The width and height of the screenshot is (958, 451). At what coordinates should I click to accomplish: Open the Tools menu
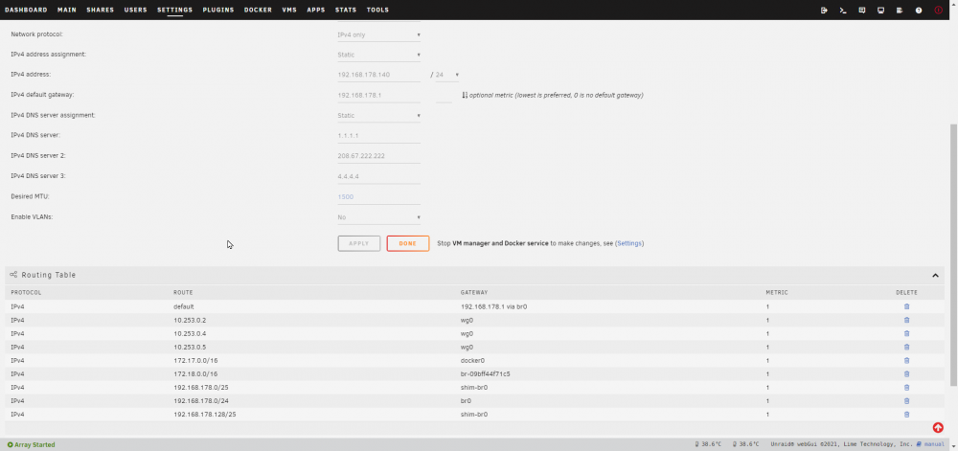pyautogui.click(x=377, y=10)
